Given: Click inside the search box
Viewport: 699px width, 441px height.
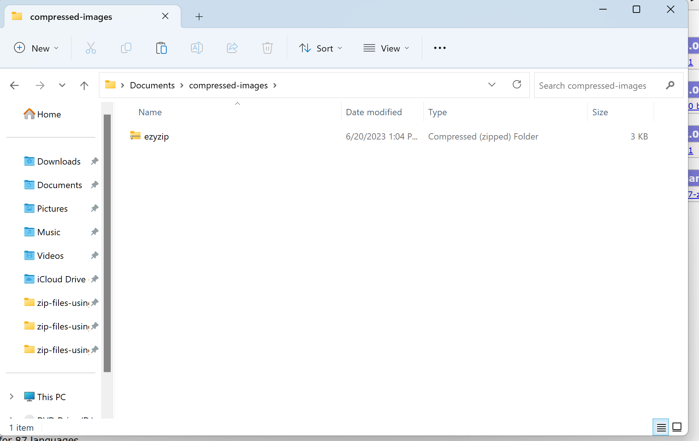Looking at the screenshot, I should [x=596, y=85].
